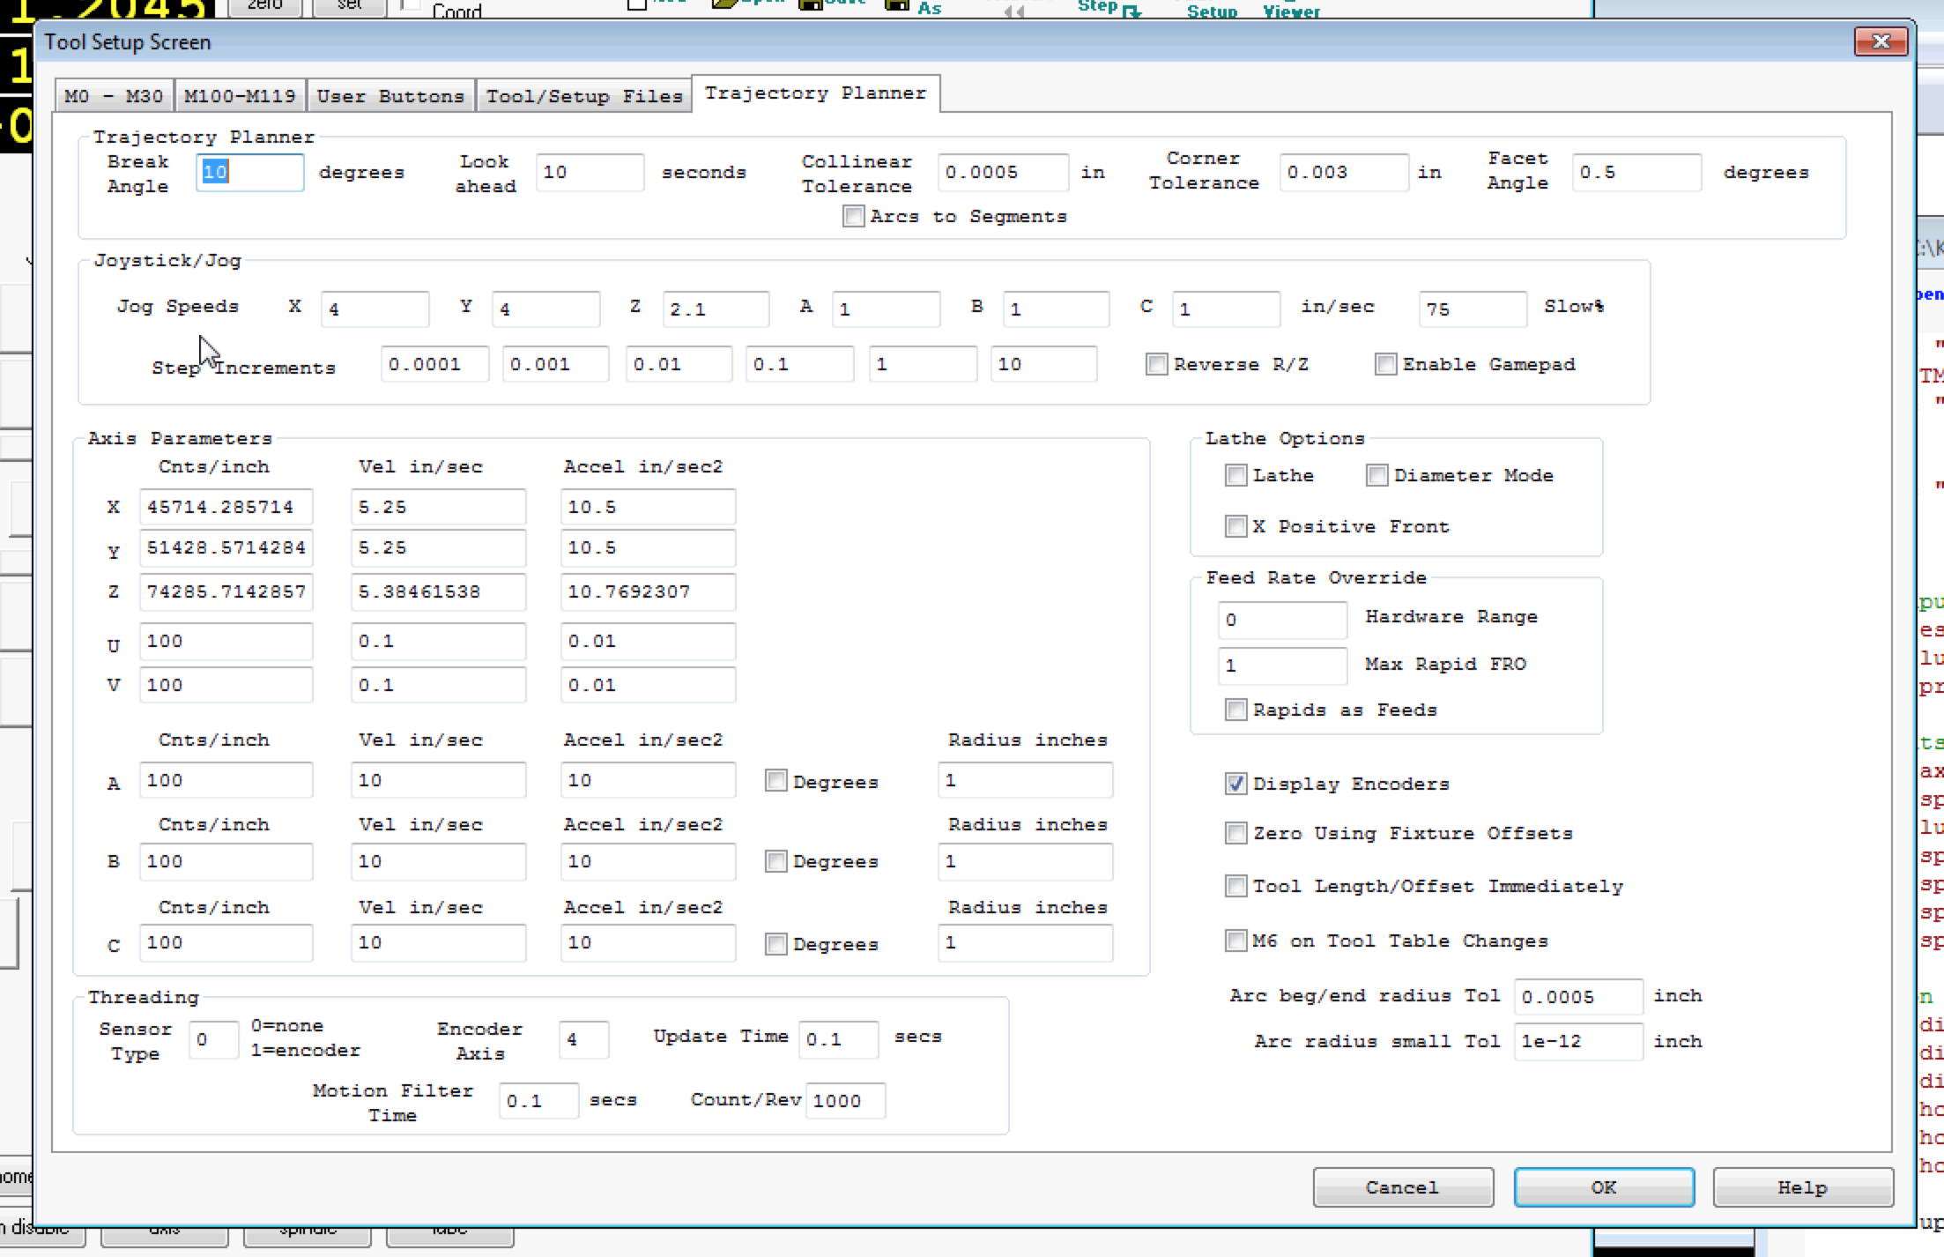Image resolution: width=1944 pixels, height=1257 pixels.
Task: Open the User Buttons tab
Action: tap(390, 96)
